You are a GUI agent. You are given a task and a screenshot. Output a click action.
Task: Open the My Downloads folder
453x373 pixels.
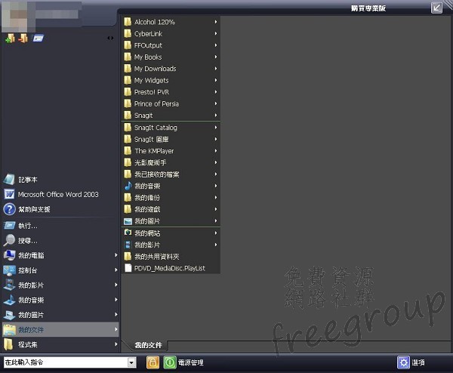click(171, 69)
